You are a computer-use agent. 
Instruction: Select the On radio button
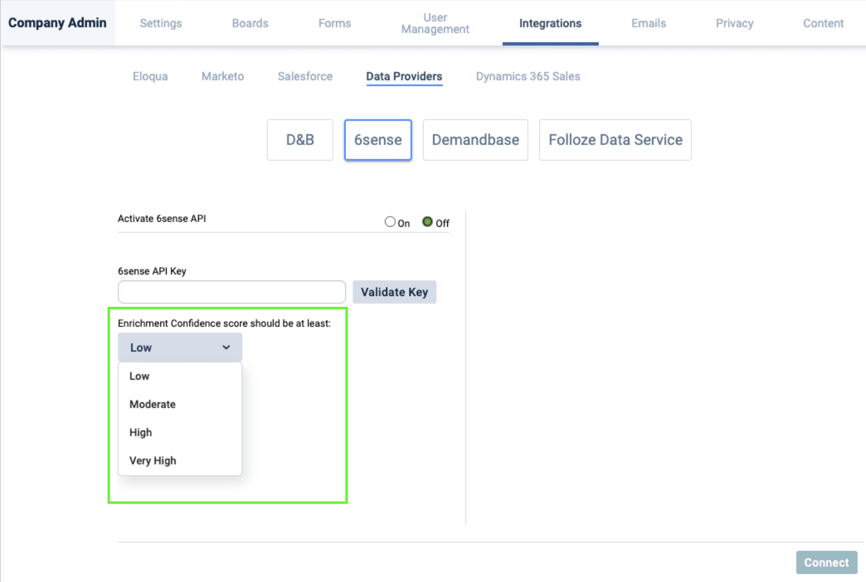point(390,222)
